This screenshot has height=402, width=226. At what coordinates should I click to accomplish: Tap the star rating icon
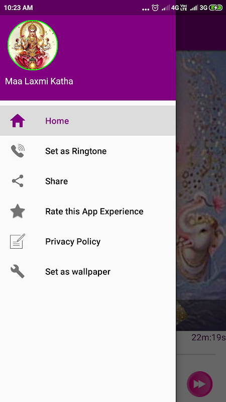click(18, 211)
